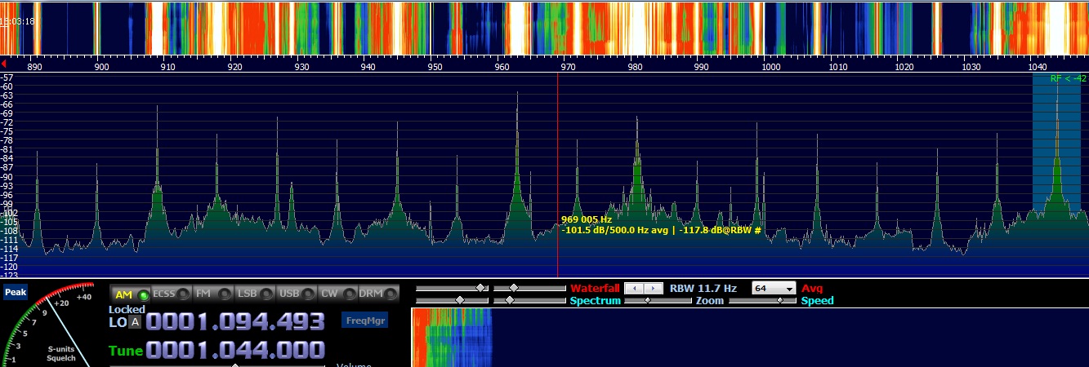The image size is (1089, 367).
Task: Click the 950 kHz frequency scale mark
Action: pos(435,68)
